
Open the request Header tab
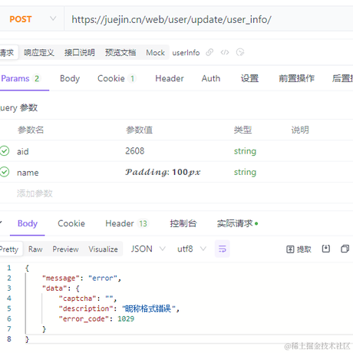tap(170, 78)
